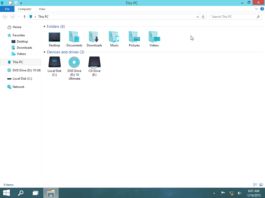Open the Computer ribbon tab

click(25, 9)
